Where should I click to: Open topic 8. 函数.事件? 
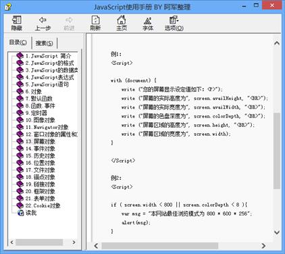41,106
